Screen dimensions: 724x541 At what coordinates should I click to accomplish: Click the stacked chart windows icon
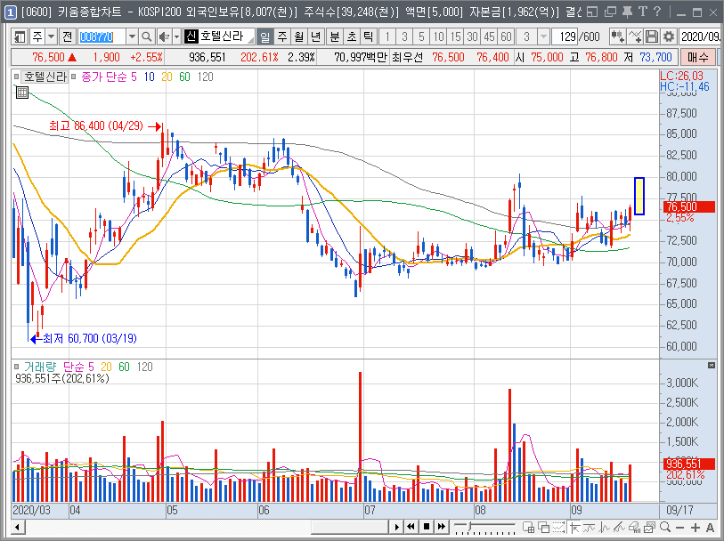coord(650,527)
